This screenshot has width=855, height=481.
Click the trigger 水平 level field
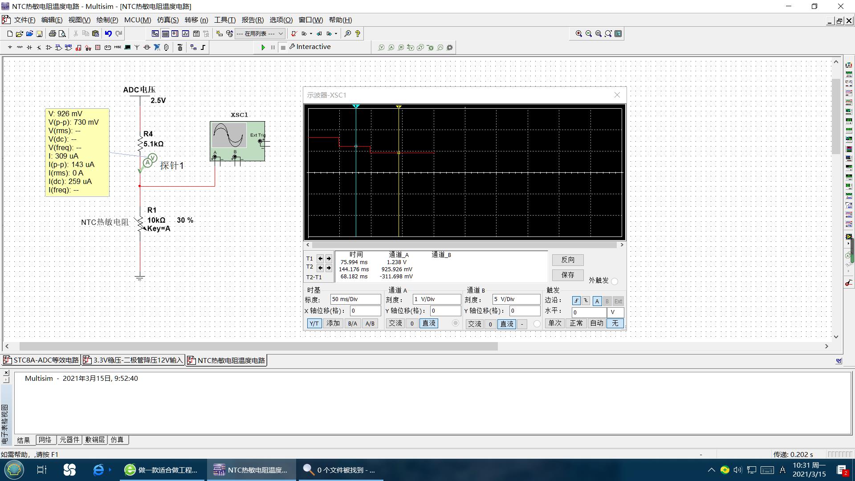589,312
